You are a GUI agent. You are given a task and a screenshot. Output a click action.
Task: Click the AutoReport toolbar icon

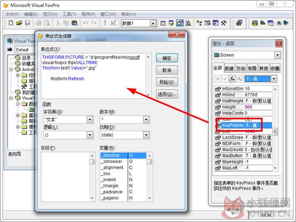[263, 23]
